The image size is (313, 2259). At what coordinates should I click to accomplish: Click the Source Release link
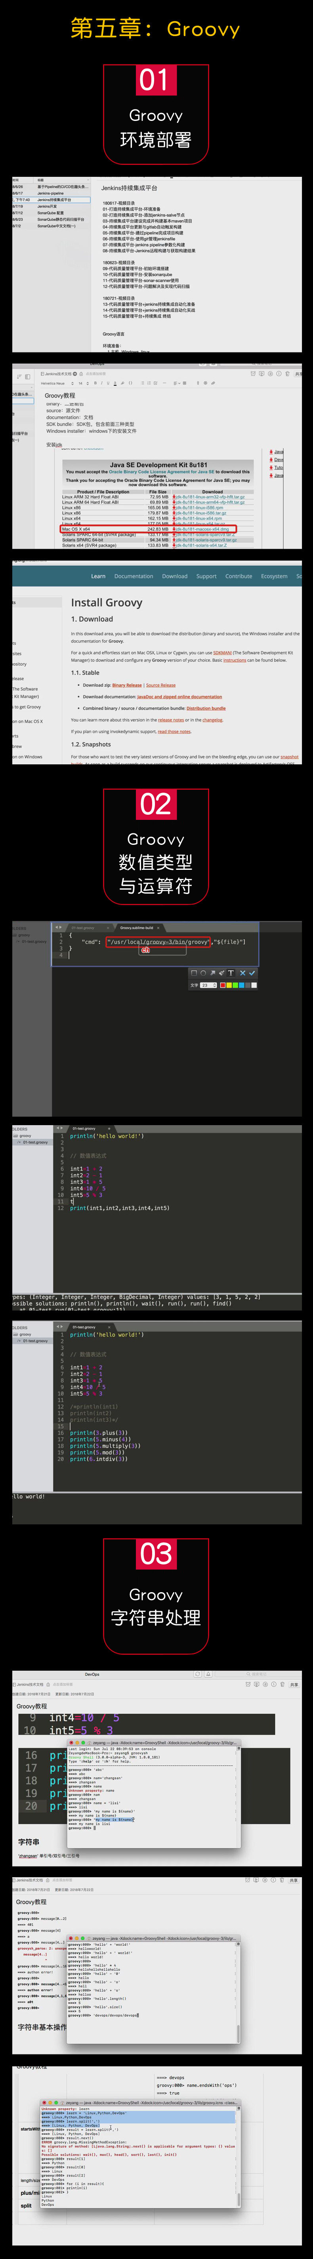coord(160,685)
